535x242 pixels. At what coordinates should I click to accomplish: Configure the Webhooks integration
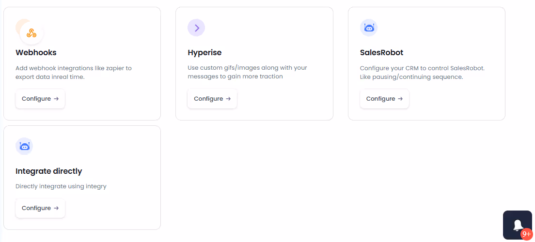click(x=40, y=99)
